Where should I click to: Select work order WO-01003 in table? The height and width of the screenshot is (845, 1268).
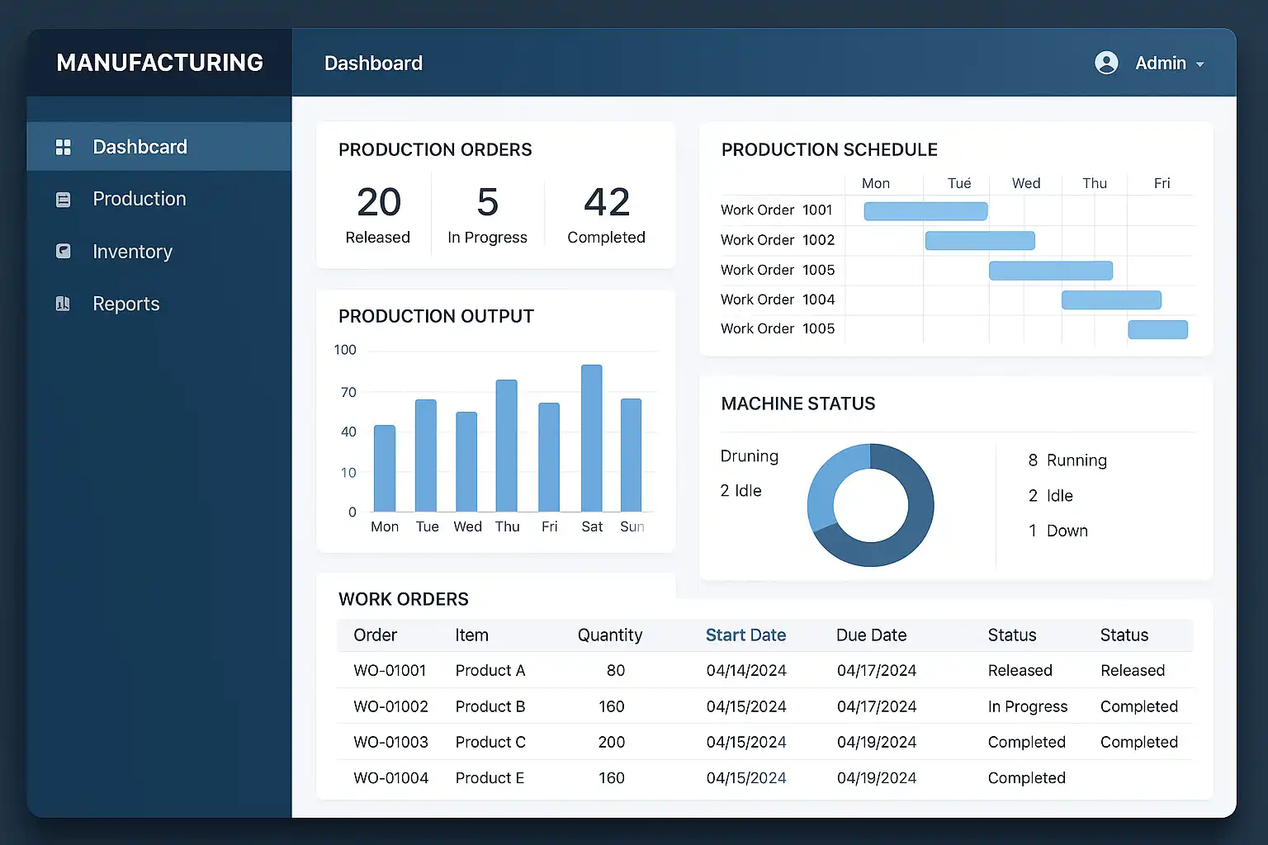pyautogui.click(x=390, y=742)
